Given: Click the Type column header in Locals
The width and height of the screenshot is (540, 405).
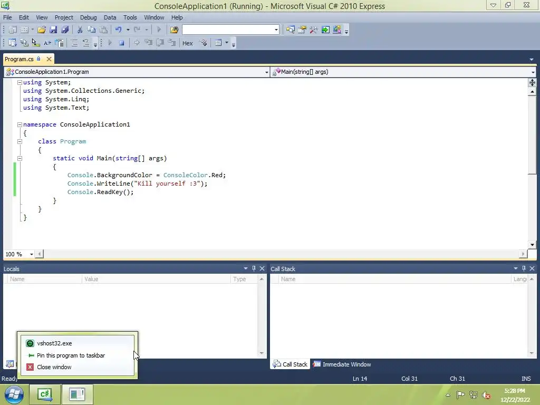Looking at the screenshot, I should 244,279.
